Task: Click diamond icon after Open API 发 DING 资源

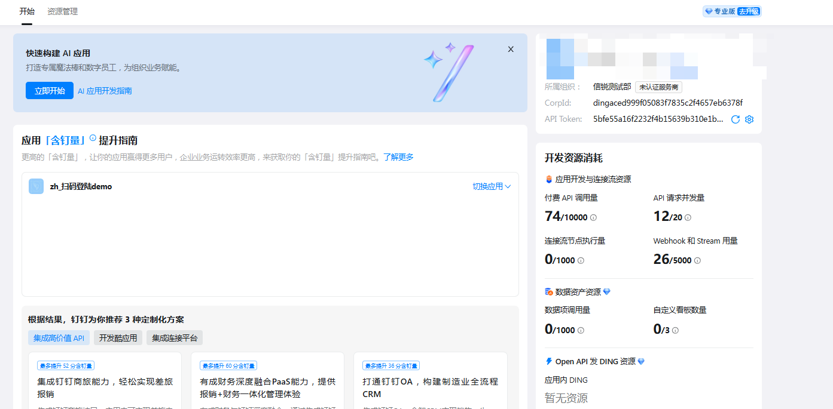Action: [641, 361]
